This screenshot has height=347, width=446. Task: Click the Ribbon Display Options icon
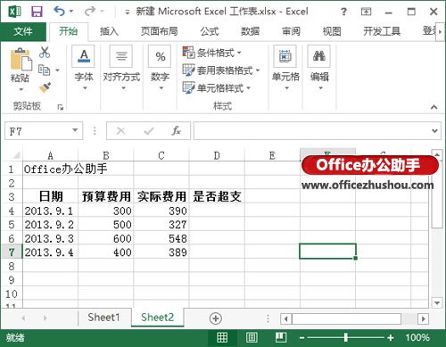tap(366, 12)
